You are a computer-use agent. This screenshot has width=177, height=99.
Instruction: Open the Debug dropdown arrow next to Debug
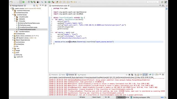coord(47,2)
